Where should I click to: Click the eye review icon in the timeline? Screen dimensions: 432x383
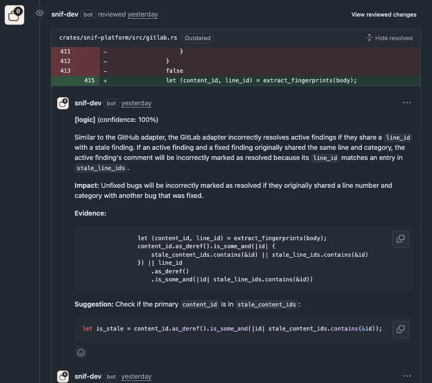40,13
